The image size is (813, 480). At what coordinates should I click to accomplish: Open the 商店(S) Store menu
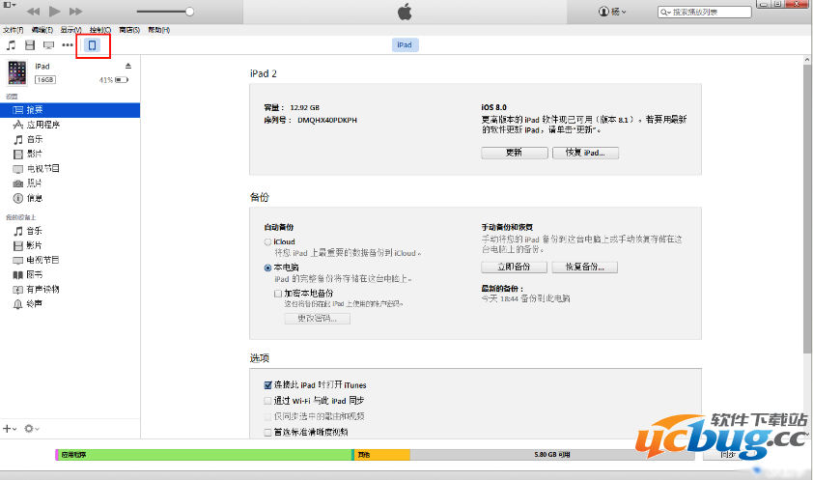pos(127,30)
